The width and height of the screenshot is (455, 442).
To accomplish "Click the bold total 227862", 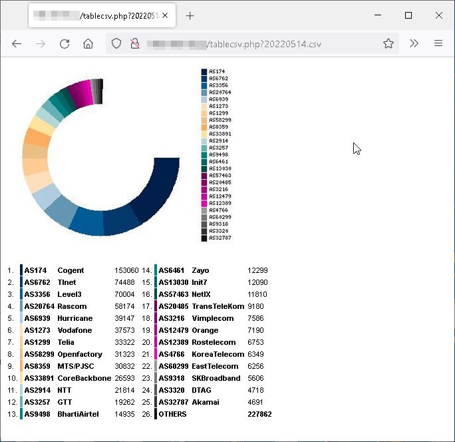I will (x=259, y=414).
